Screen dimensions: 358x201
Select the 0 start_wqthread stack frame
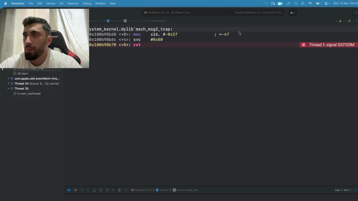point(27,94)
